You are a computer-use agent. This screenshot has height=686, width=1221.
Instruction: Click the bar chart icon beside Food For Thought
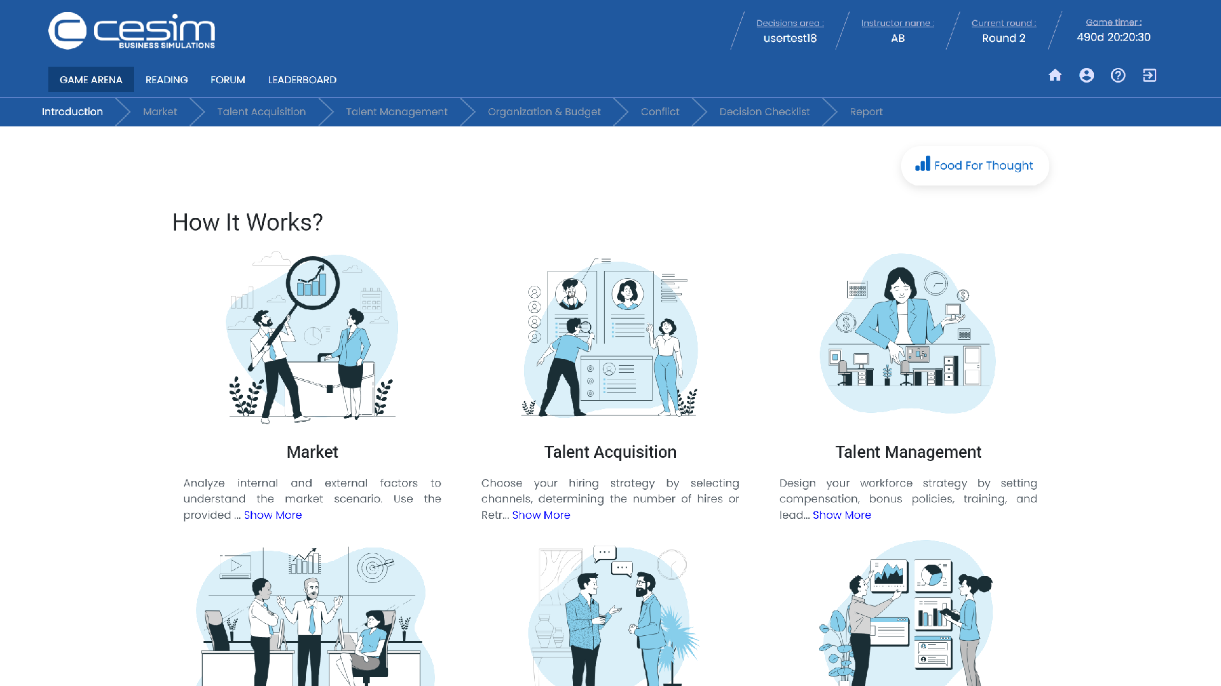922,165
